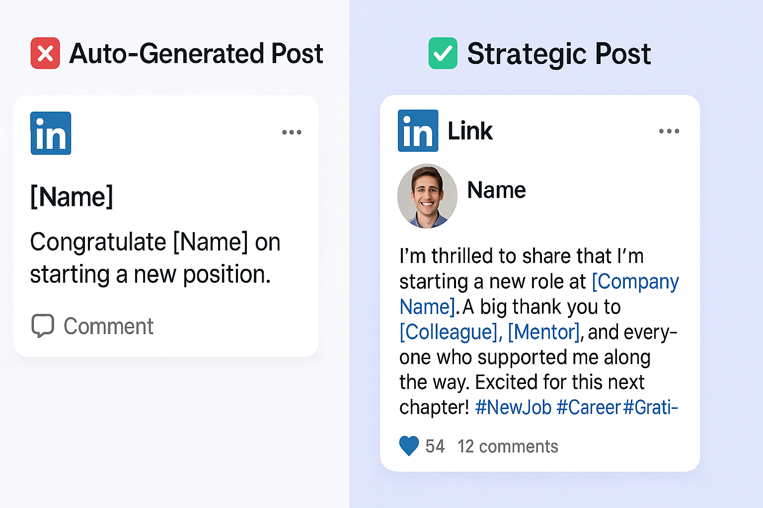Click the [Company Name] tagged link
Screen dimensions: 763x508
tap(635, 282)
